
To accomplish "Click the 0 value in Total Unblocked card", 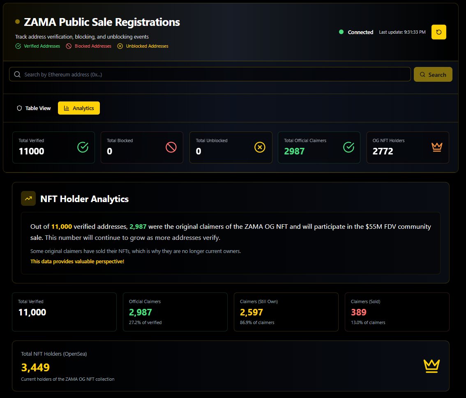I will (x=198, y=151).
